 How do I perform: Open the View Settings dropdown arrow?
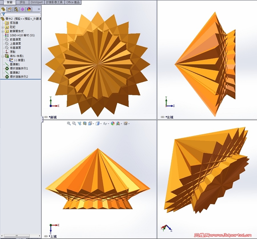(129, 124)
